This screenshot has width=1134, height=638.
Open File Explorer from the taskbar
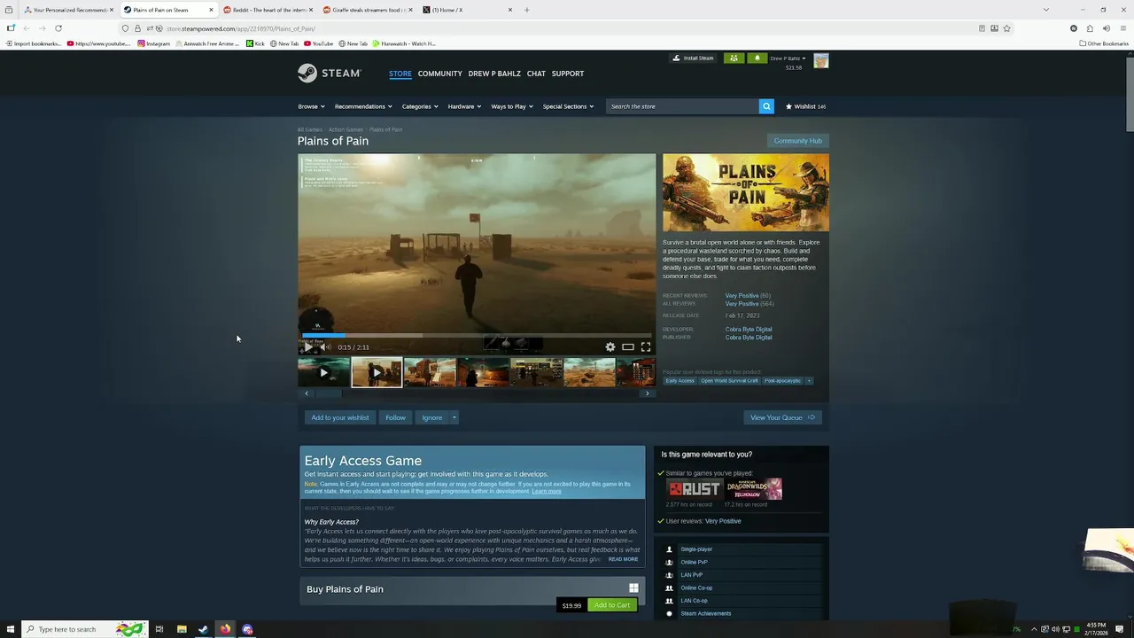(182, 629)
